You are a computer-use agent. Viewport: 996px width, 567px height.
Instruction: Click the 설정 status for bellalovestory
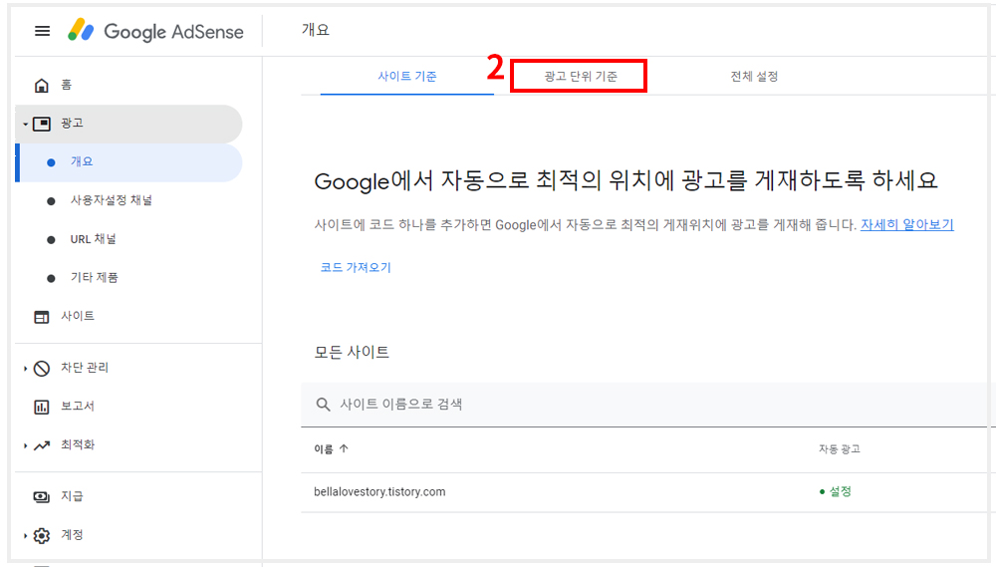pyautogui.click(x=836, y=491)
